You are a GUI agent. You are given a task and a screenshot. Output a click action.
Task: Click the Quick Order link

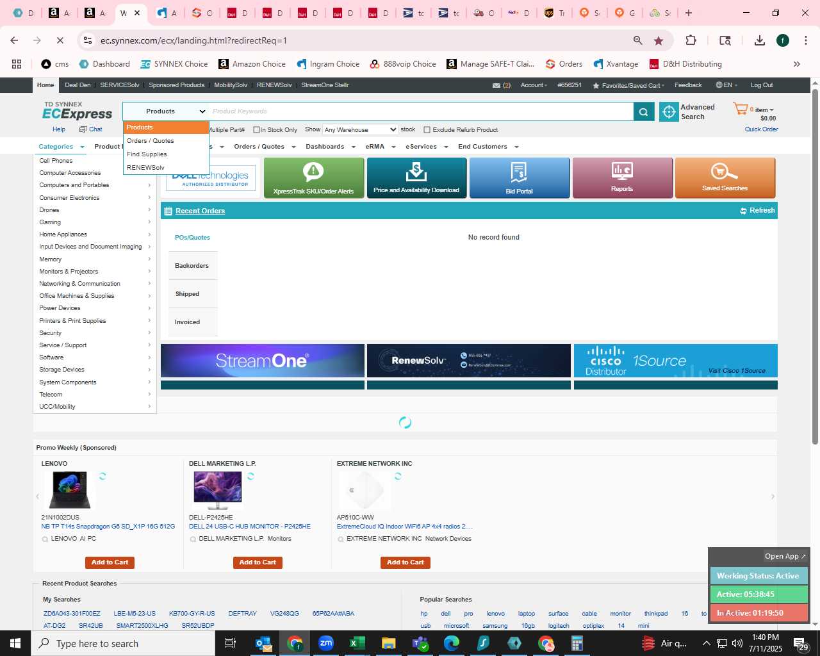pos(761,129)
